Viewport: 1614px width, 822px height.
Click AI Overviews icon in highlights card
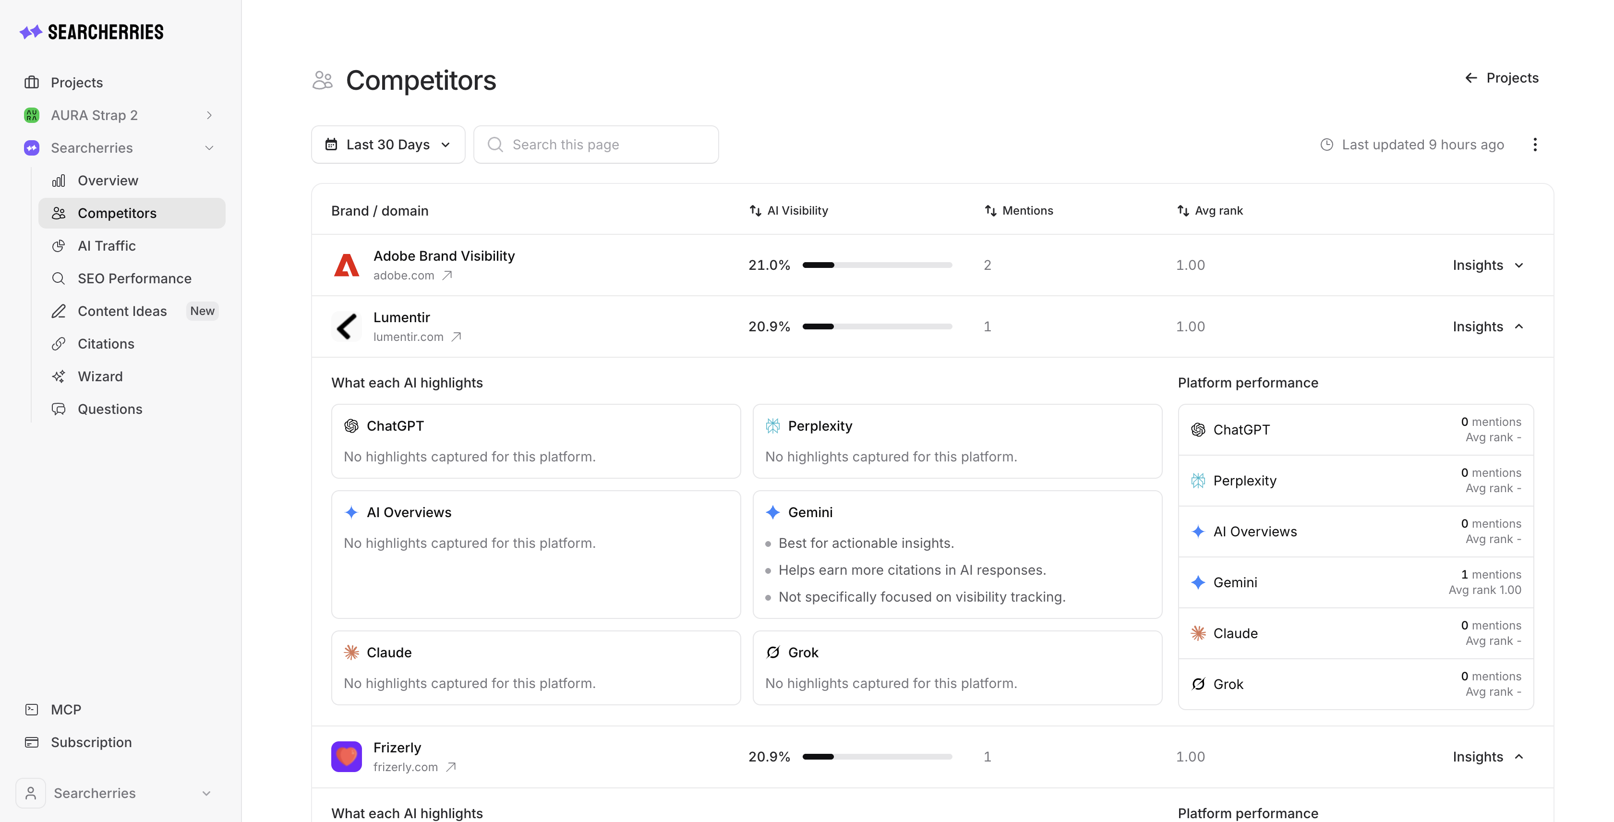[x=351, y=512]
